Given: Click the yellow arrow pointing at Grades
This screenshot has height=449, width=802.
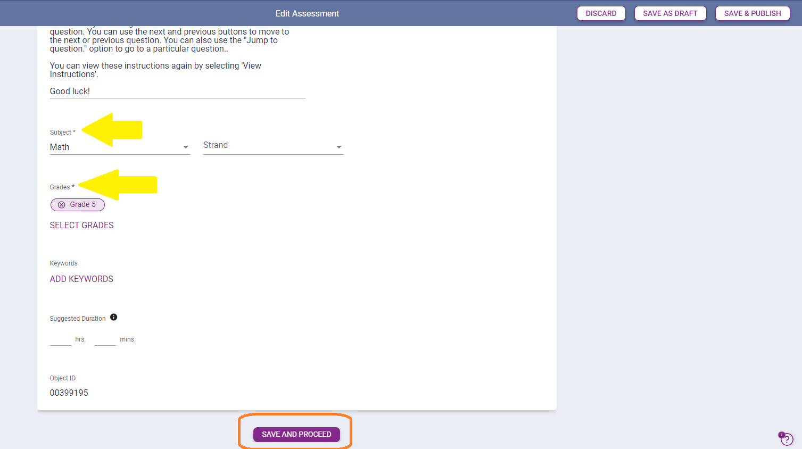Looking at the screenshot, I should [x=119, y=185].
